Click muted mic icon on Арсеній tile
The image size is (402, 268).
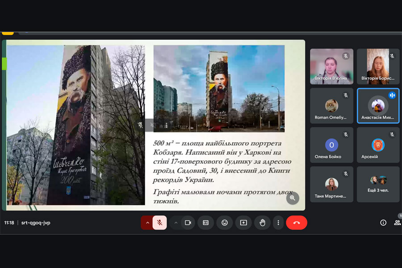(392, 134)
